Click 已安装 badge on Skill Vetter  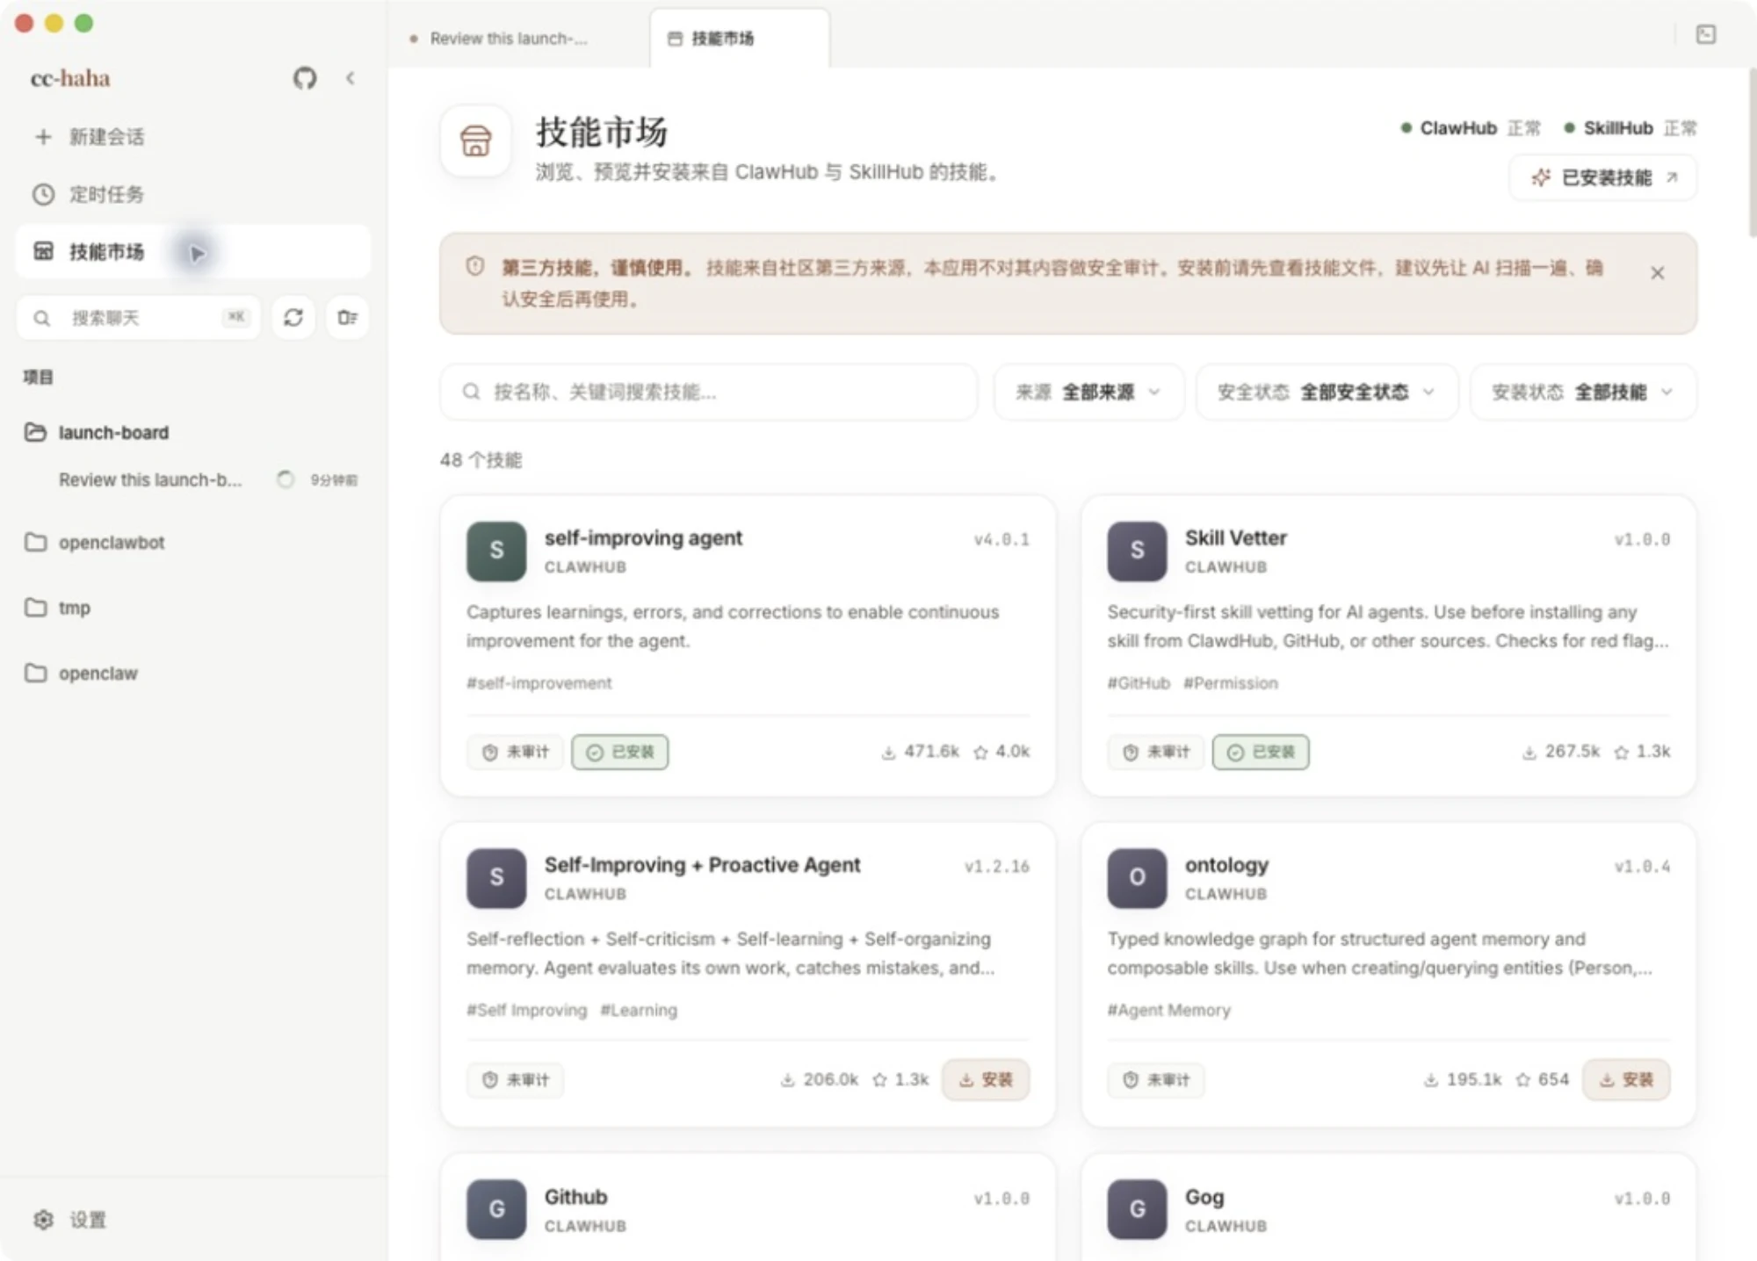click(x=1261, y=752)
